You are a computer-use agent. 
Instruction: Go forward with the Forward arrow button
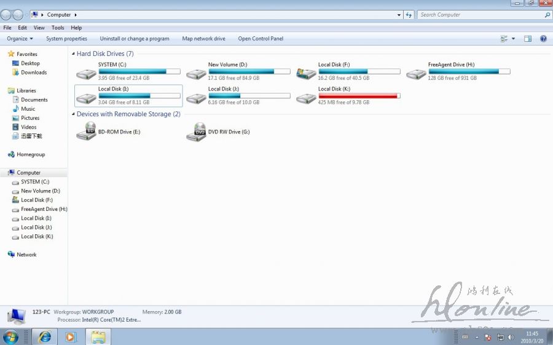18,15
